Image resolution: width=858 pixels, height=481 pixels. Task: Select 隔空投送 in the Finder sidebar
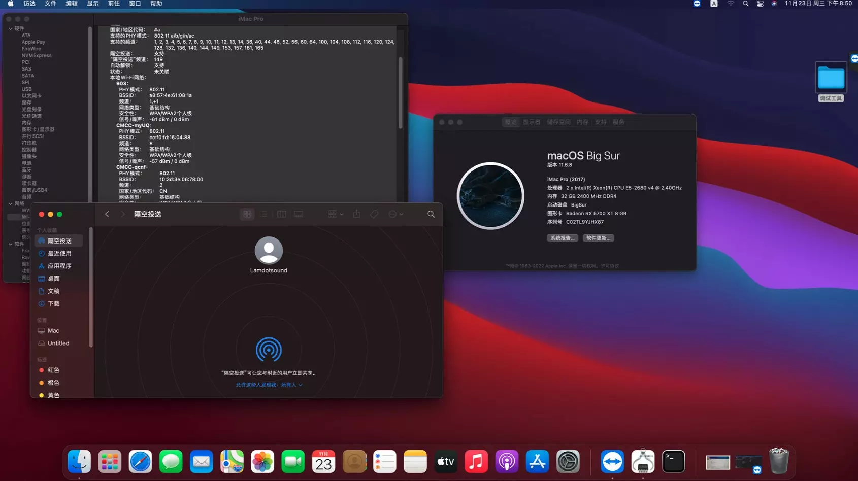pyautogui.click(x=59, y=240)
